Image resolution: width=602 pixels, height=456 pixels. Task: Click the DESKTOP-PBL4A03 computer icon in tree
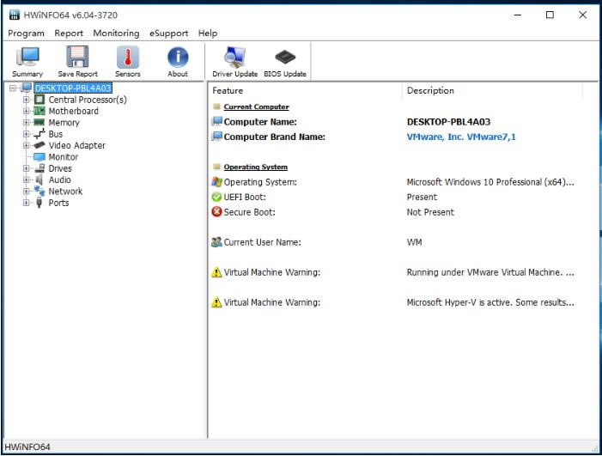coord(27,88)
